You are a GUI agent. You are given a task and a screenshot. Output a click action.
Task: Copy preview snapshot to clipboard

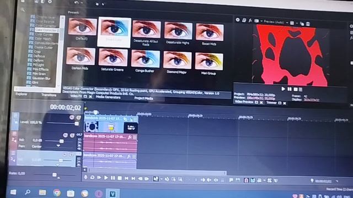pyautogui.click(x=302, y=24)
